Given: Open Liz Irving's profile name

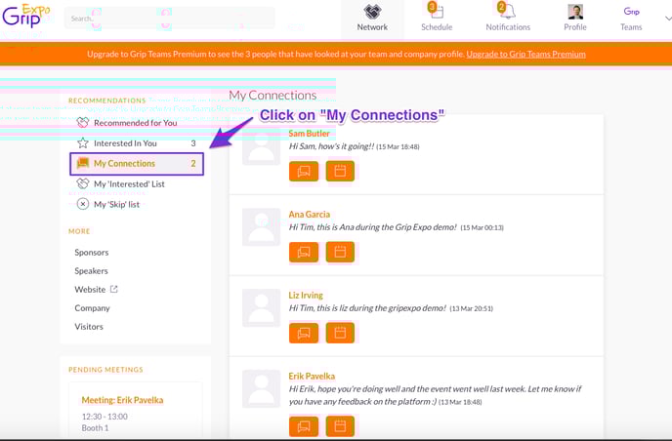Looking at the screenshot, I should coord(306,295).
